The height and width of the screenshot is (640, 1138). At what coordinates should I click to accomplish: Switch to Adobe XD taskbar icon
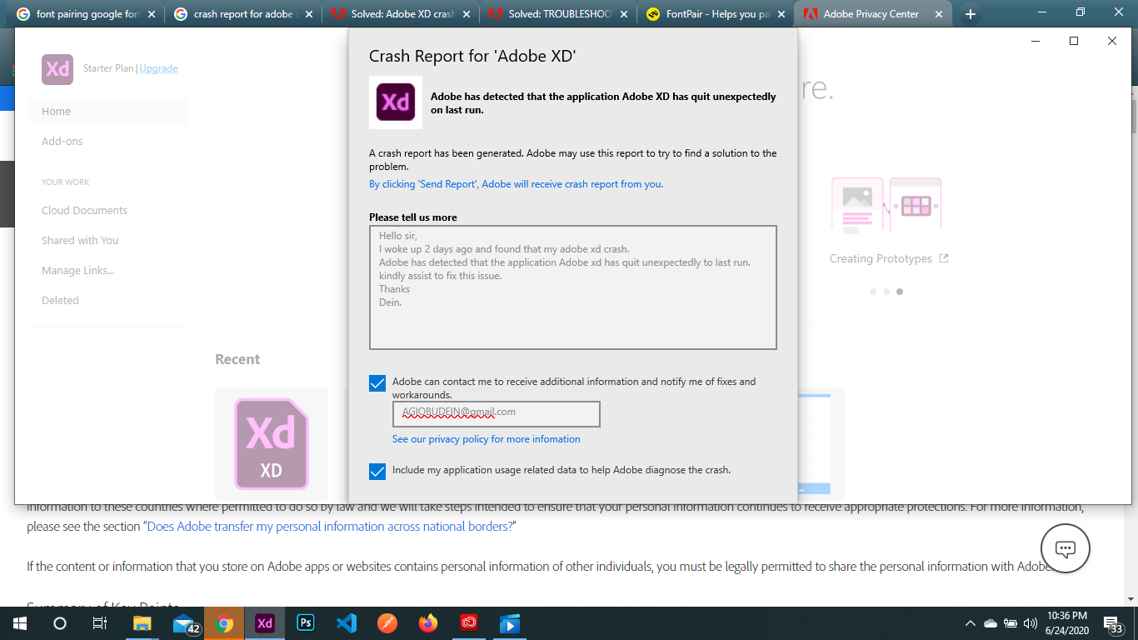(x=265, y=623)
